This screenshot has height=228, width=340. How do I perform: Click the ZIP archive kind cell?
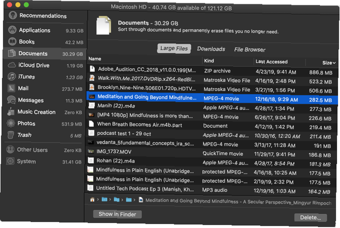click(217, 71)
